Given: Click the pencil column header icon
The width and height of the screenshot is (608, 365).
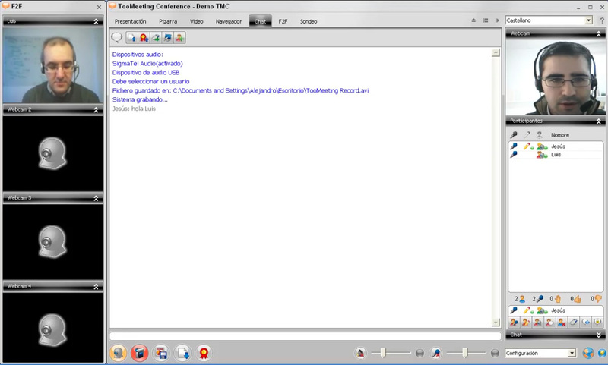Looking at the screenshot, I should 527,135.
